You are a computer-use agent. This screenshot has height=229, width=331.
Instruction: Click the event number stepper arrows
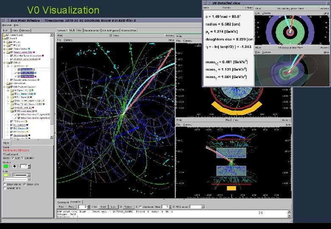tap(88, 207)
